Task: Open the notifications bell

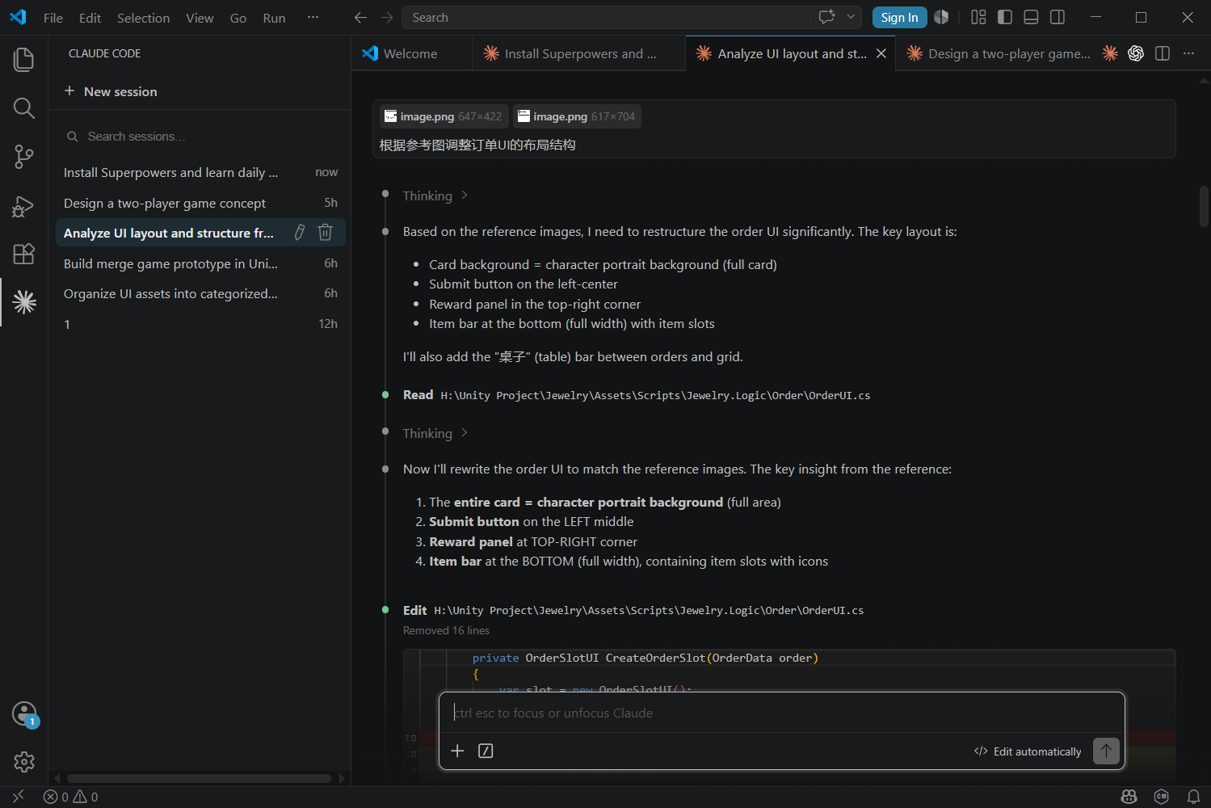Action: coord(1193,797)
